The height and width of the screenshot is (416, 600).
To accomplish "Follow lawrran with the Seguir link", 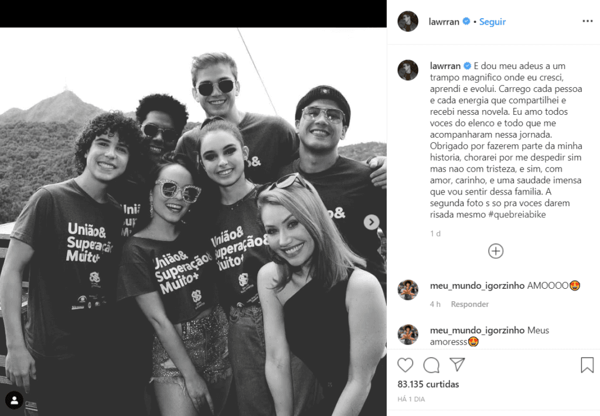I will click(492, 22).
